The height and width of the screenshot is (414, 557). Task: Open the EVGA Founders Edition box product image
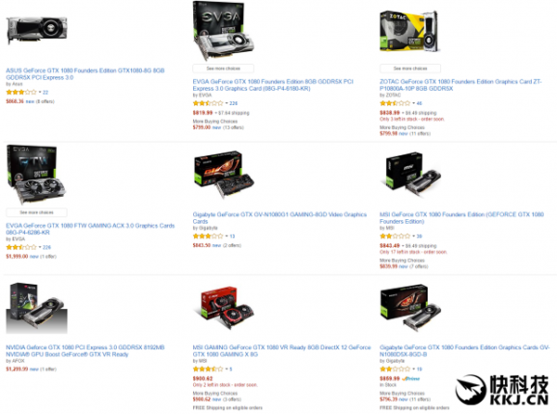click(x=223, y=32)
